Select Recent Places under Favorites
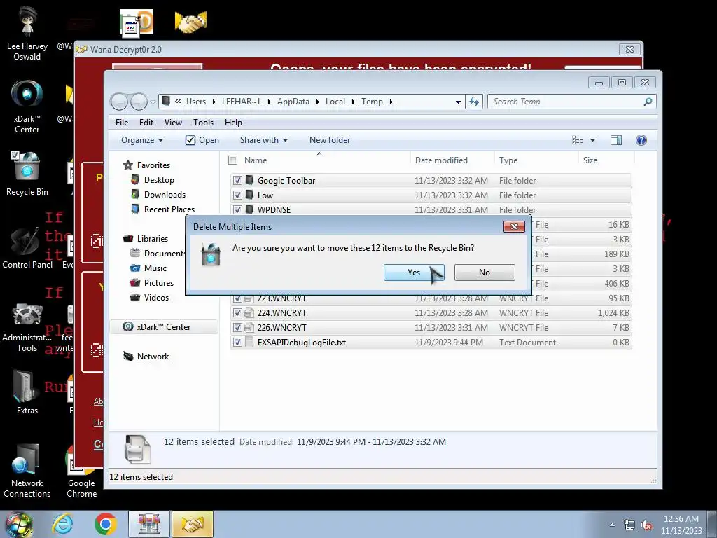The width and height of the screenshot is (717, 538). 169,209
